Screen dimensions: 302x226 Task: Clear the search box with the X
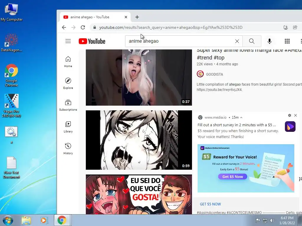click(237, 41)
